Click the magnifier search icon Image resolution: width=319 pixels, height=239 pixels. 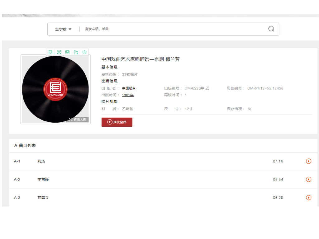[x=271, y=29]
